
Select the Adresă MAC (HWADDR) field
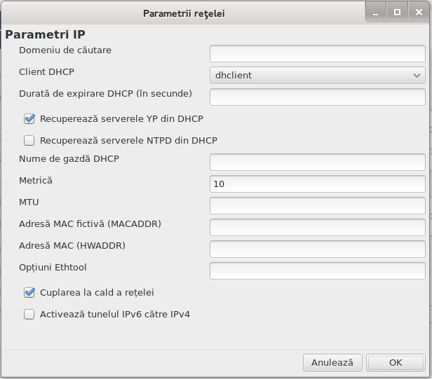click(x=318, y=249)
